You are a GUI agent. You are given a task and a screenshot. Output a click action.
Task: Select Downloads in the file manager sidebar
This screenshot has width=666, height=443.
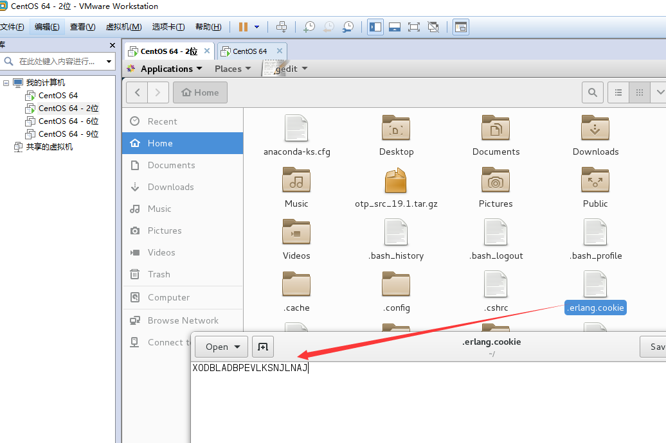tap(183, 187)
